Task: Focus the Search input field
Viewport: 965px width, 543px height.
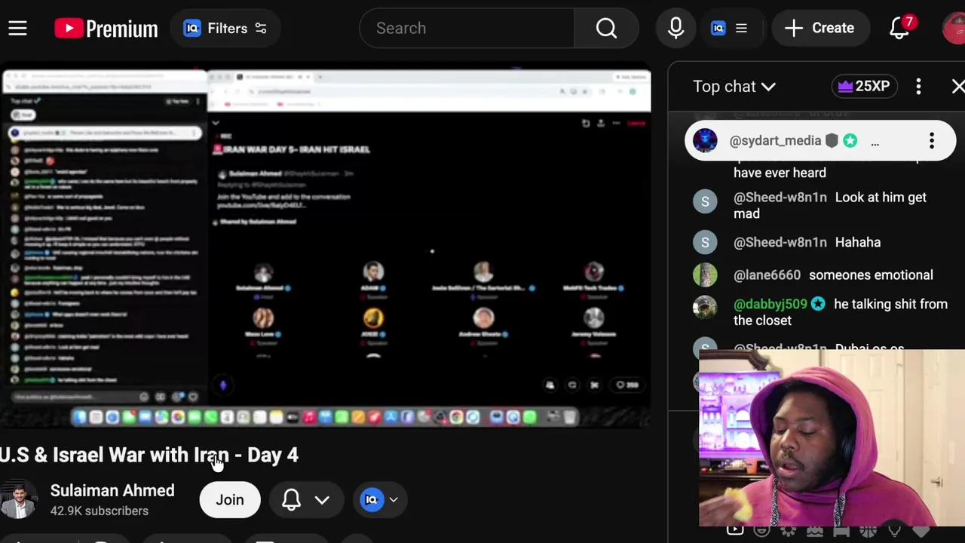Action: [467, 28]
